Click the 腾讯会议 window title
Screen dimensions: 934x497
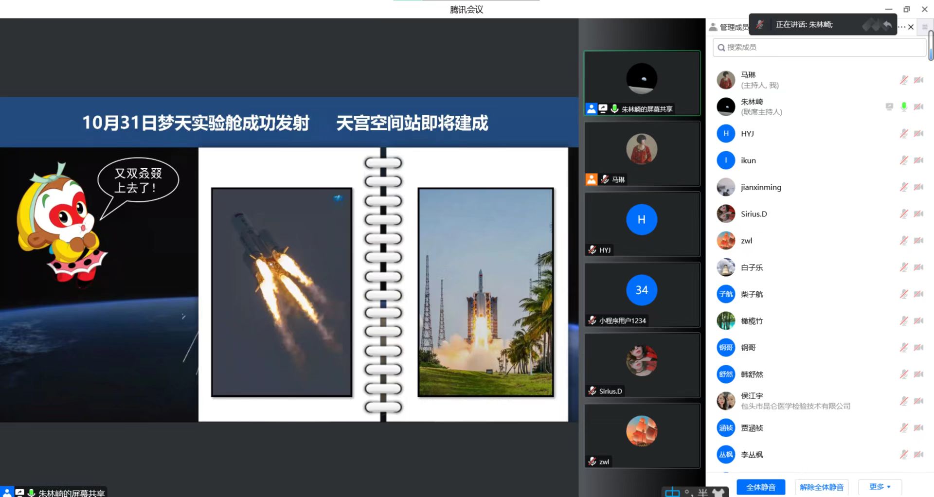(467, 9)
